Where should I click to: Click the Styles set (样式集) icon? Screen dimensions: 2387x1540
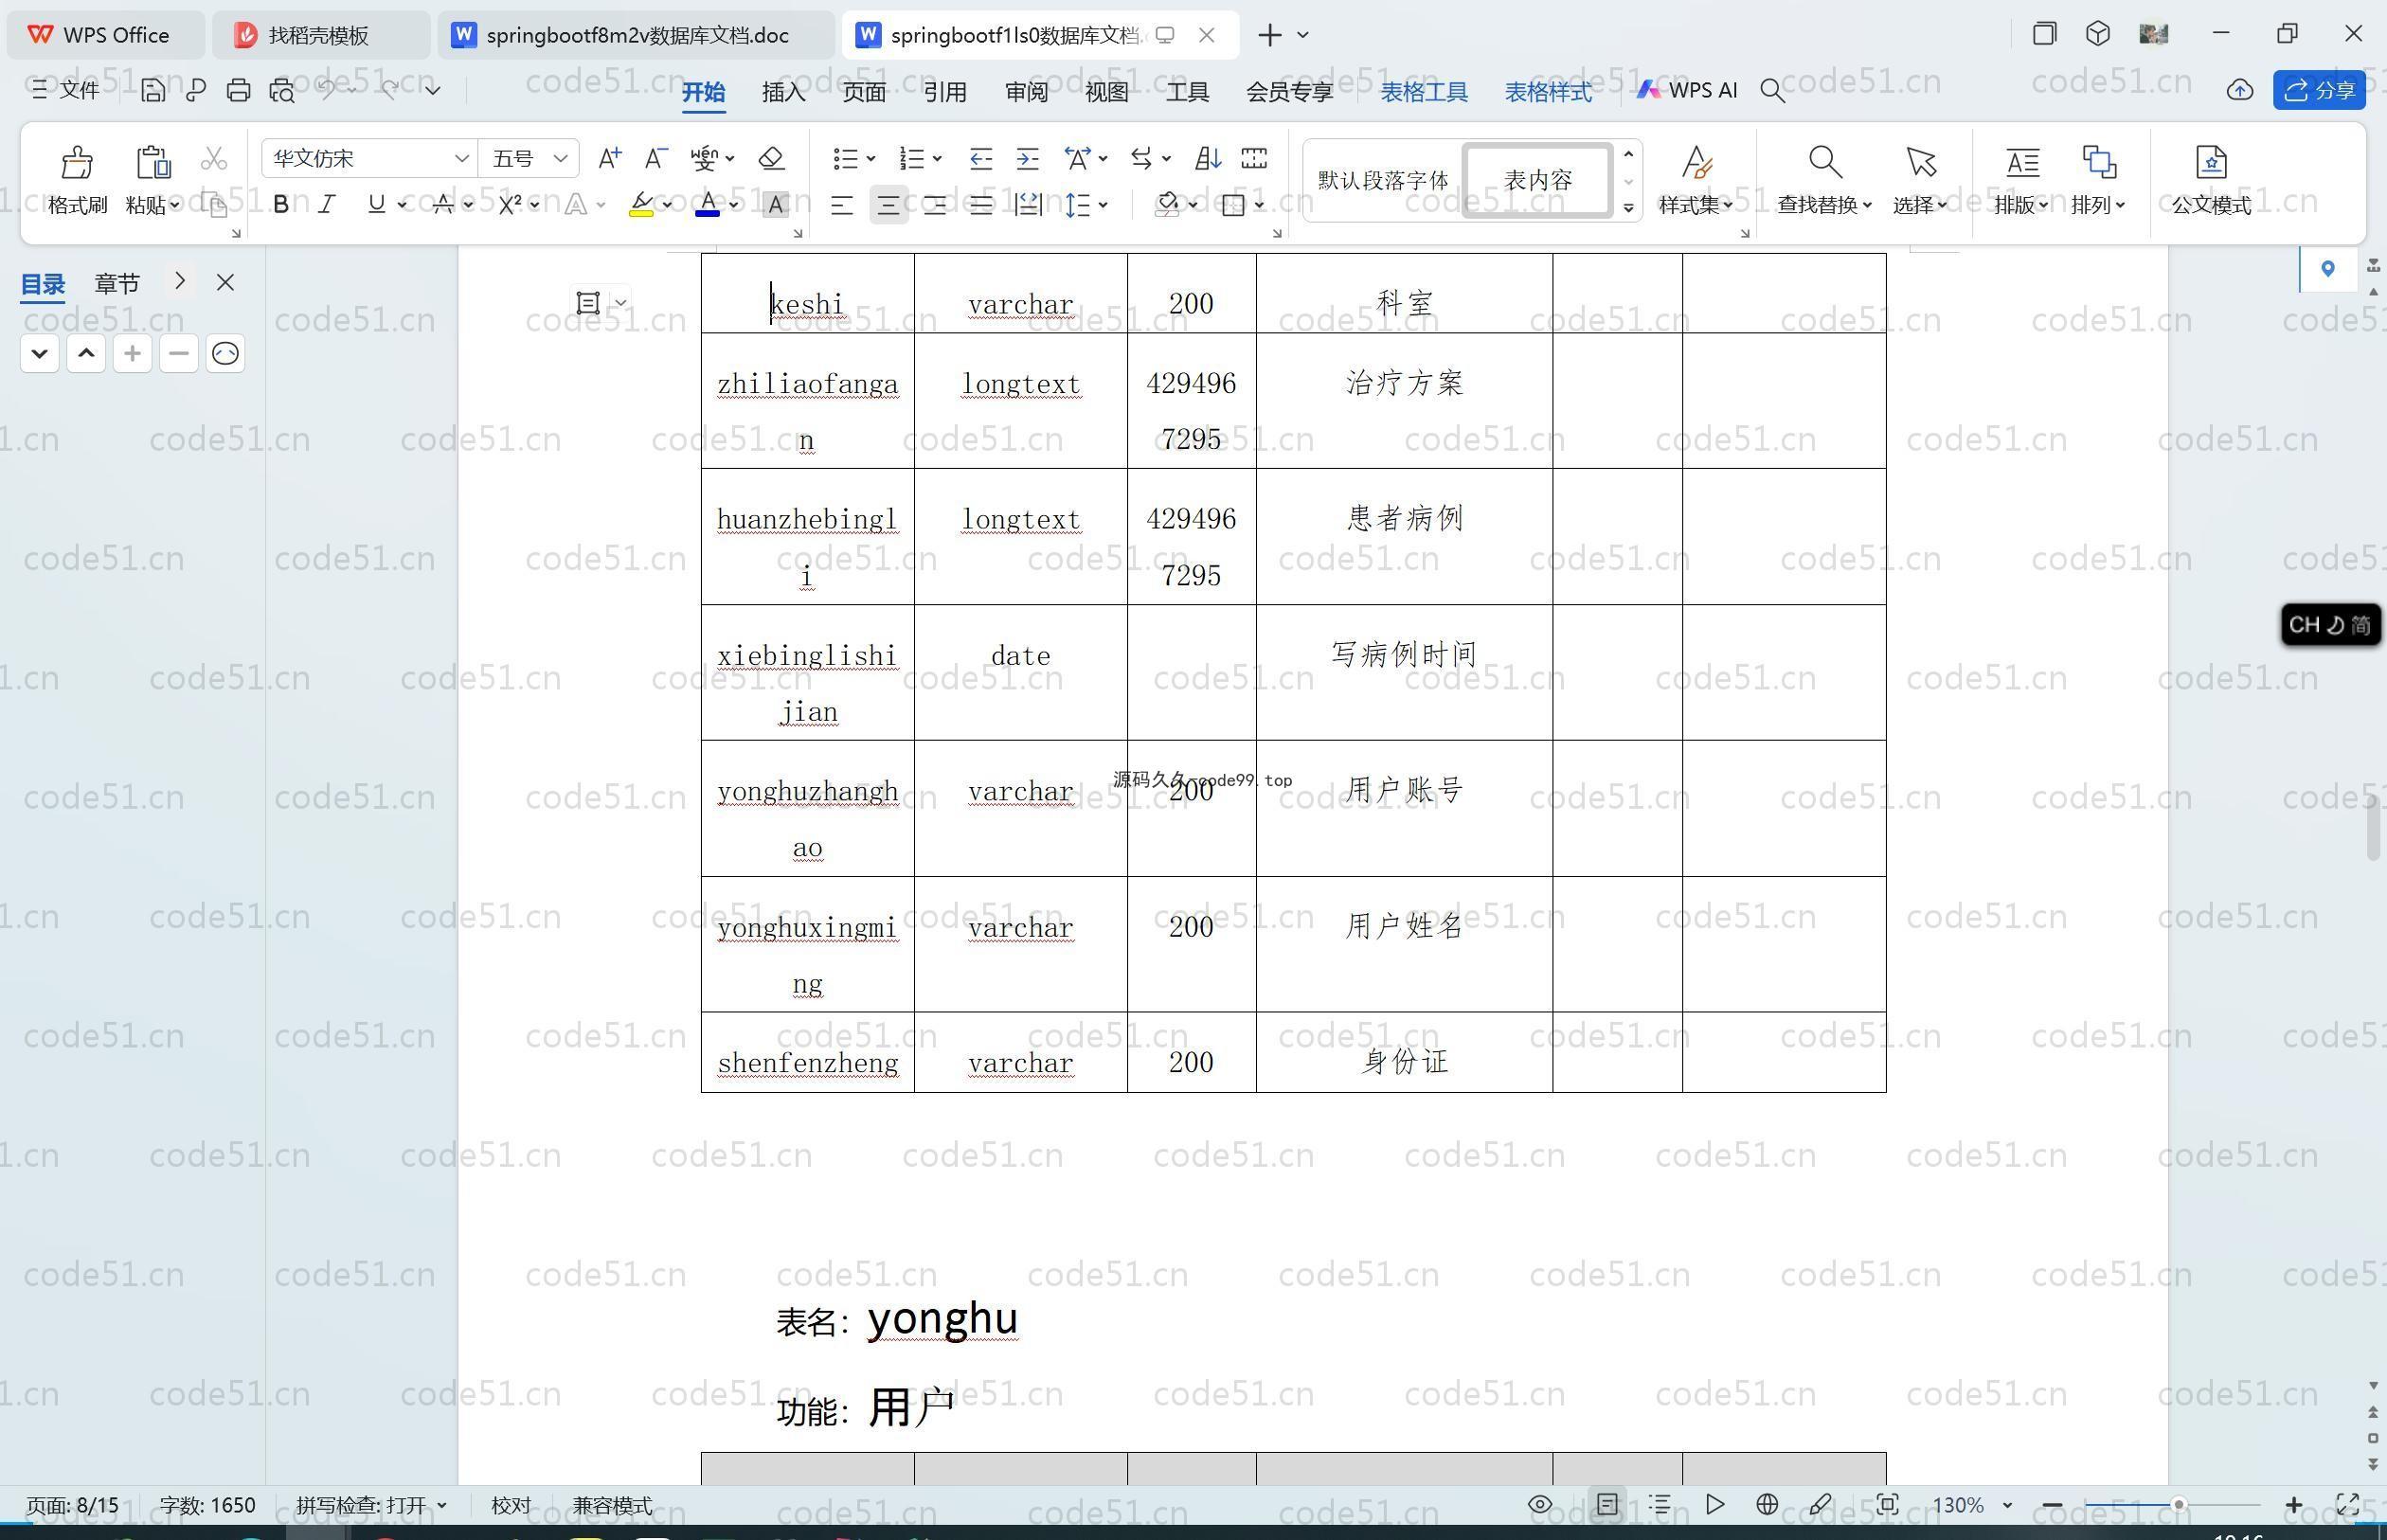pos(1696,162)
